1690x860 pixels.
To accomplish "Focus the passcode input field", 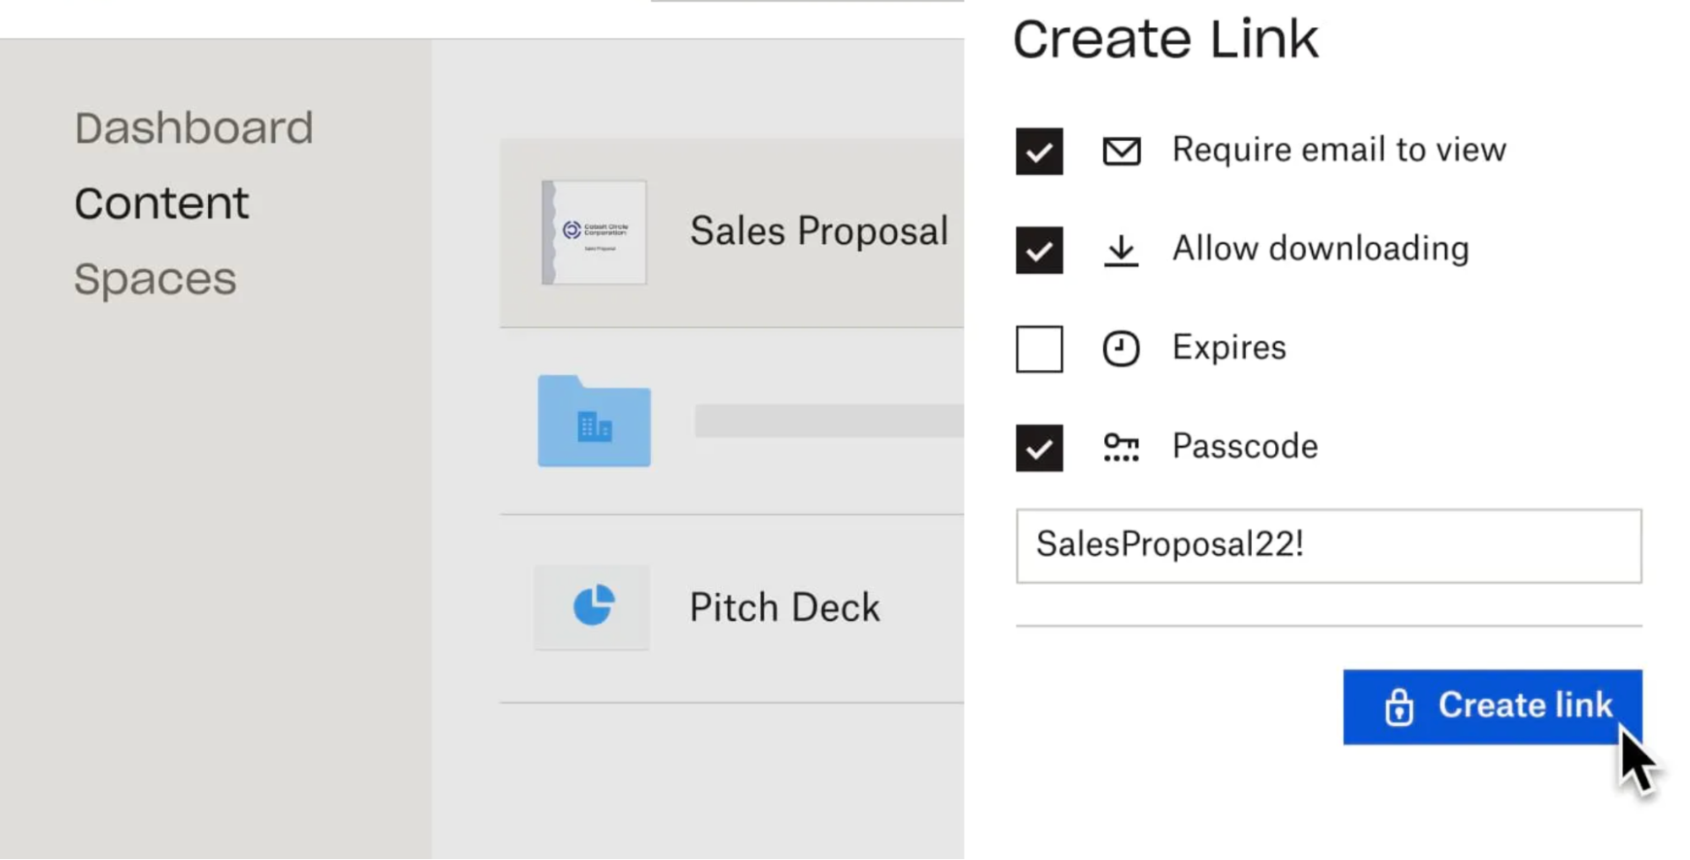I will [1328, 546].
